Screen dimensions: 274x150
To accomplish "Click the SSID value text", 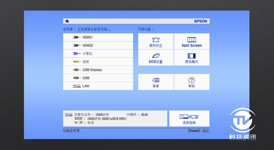I will (x=107, y=119).
